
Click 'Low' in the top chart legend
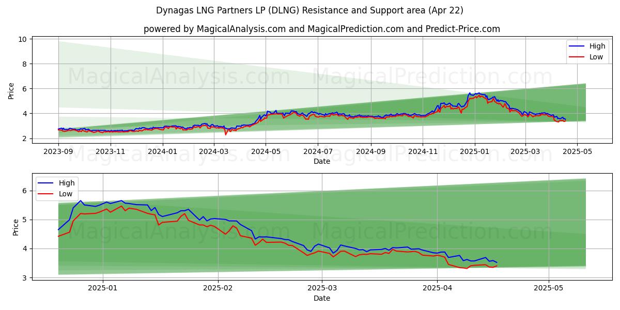pos(596,57)
